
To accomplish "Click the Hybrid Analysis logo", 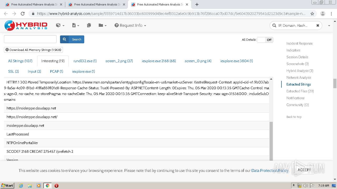I will tap(26, 25).
